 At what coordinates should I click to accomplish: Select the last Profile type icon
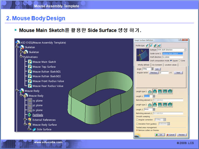(159, 46)
